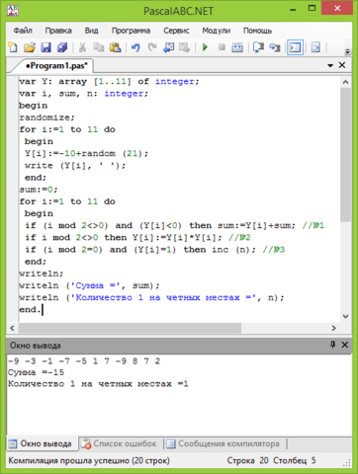Undo the last edit with the blue arrow

coord(135,47)
